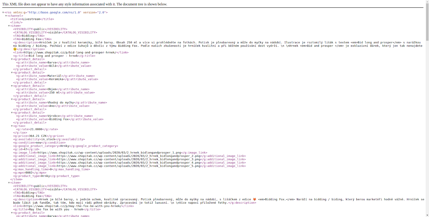Image resolution: width=429 pixels, height=217 pixels.
Task: Click attribute value Bidding Fox under Výrobce
Action: pos(60,119)
